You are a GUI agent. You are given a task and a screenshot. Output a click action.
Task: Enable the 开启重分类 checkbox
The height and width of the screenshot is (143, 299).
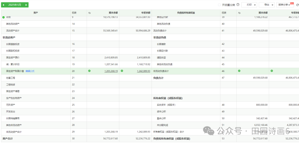pyautogui.click(x=220, y=5)
